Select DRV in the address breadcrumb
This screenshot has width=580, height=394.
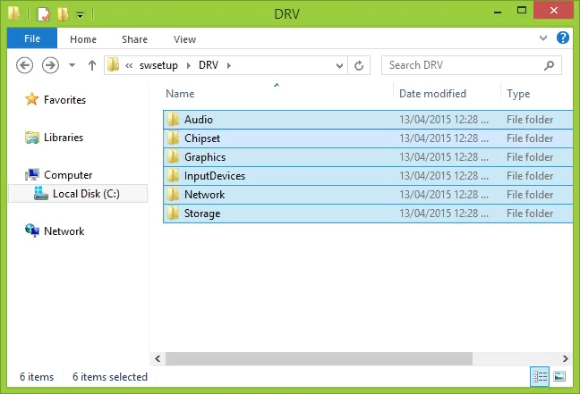point(209,65)
